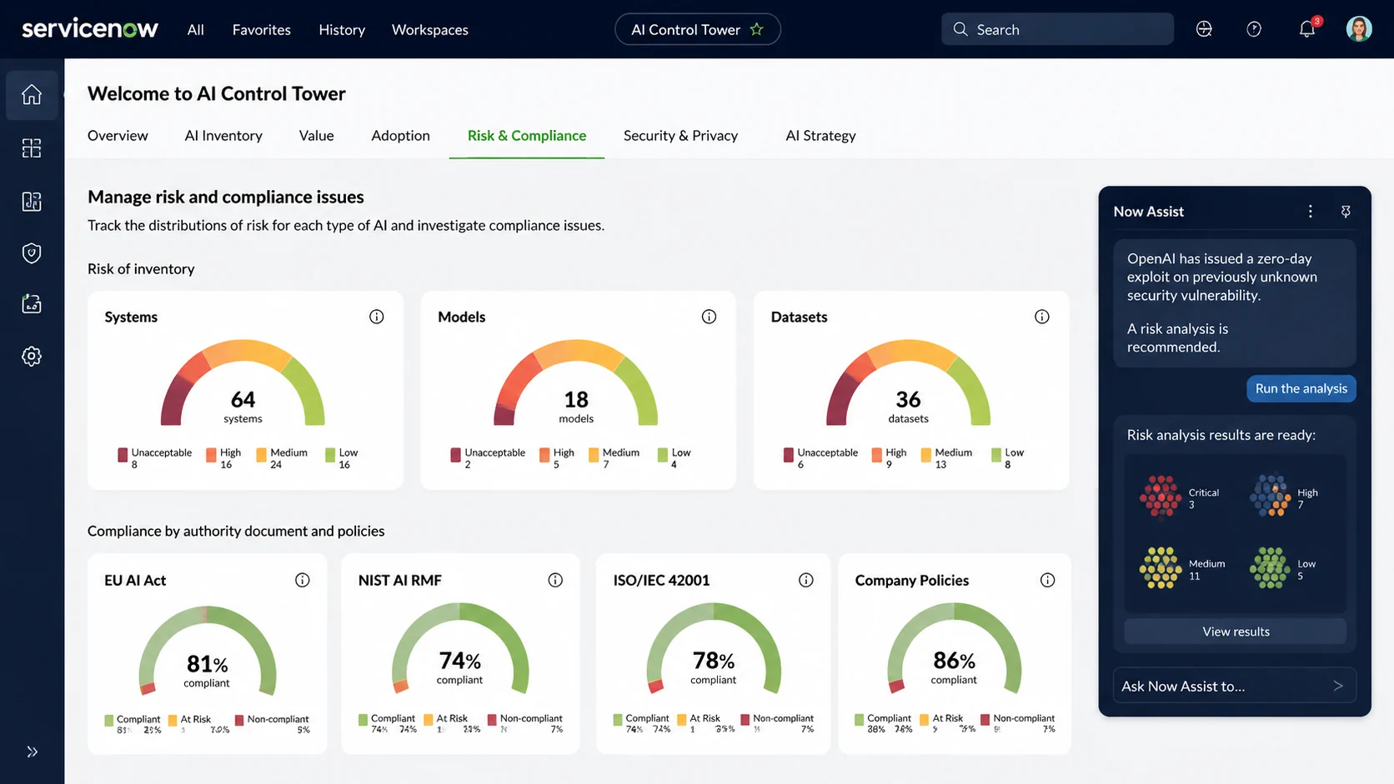The width and height of the screenshot is (1394, 784).
Task: Open the bot inventory icon in sidebar
Action: [x=32, y=304]
